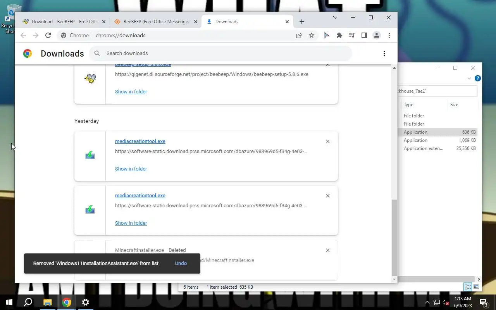The height and width of the screenshot is (310, 496).
Task: Sort by Size column in File Explorer
Action: point(463,105)
